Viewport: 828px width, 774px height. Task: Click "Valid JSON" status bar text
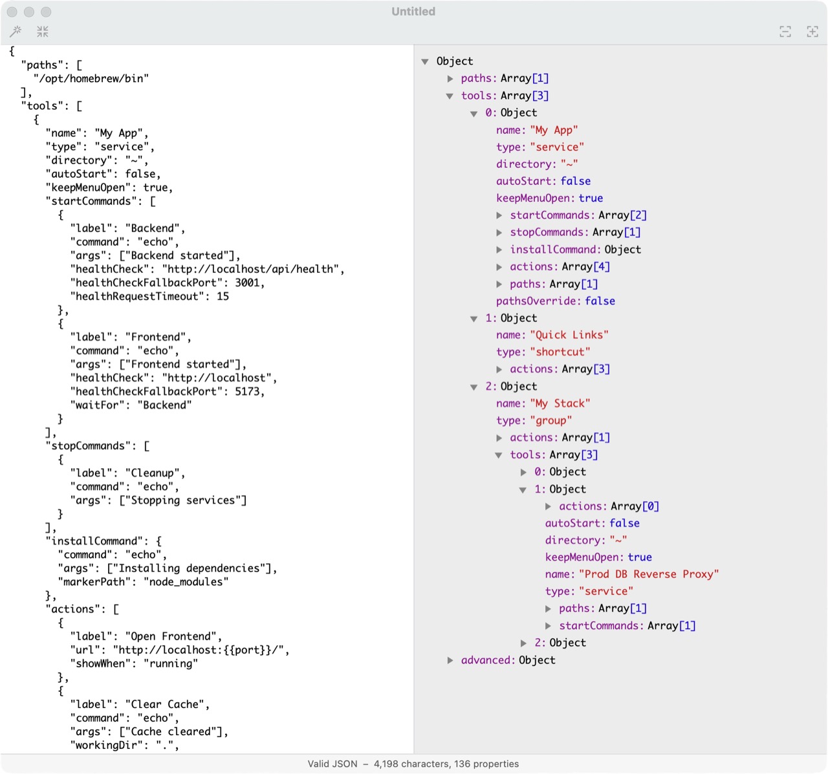(x=332, y=764)
